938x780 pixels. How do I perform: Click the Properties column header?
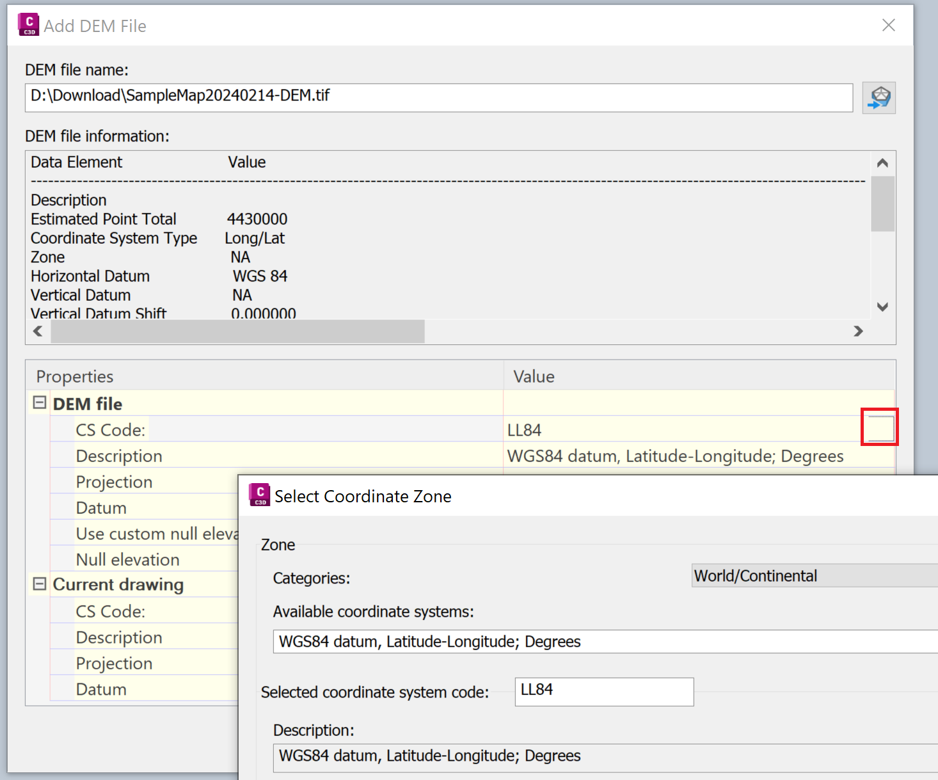(x=265, y=376)
